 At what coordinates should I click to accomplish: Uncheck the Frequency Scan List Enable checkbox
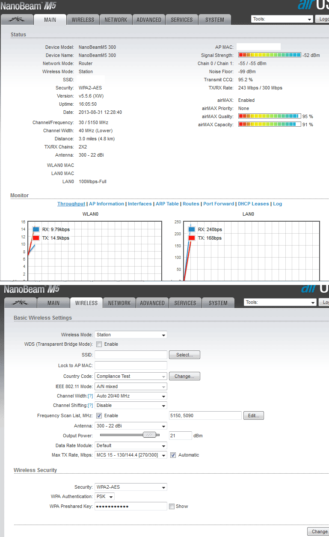(x=99, y=415)
